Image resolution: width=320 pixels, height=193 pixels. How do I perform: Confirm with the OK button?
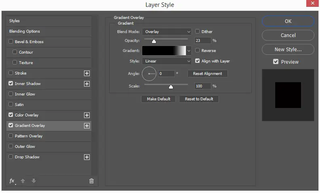coord(288,21)
